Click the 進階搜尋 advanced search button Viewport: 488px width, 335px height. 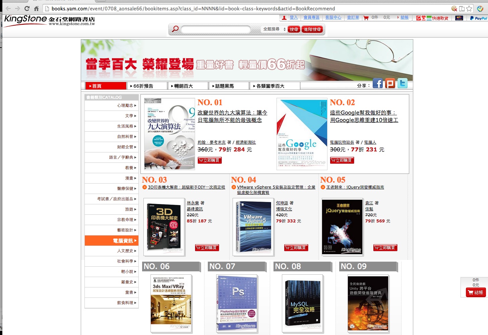coord(312,29)
